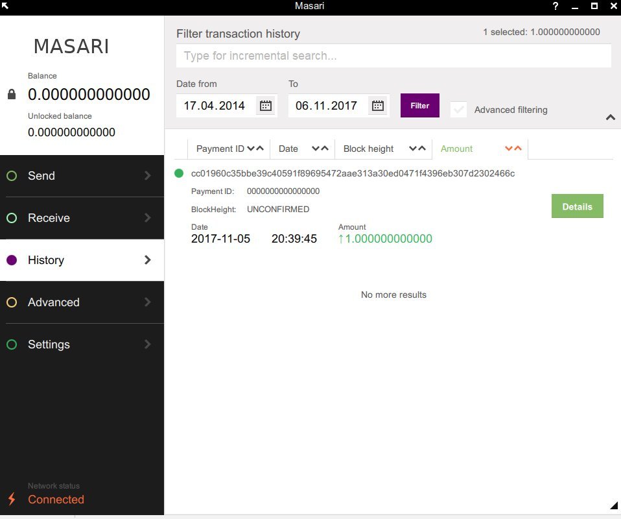
Task: Click the transaction date 2017-11-05
Action: 220,239
